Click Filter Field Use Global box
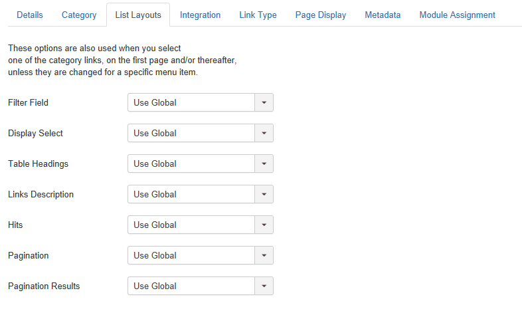This screenshot has width=522, height=323. coord(201,102)
